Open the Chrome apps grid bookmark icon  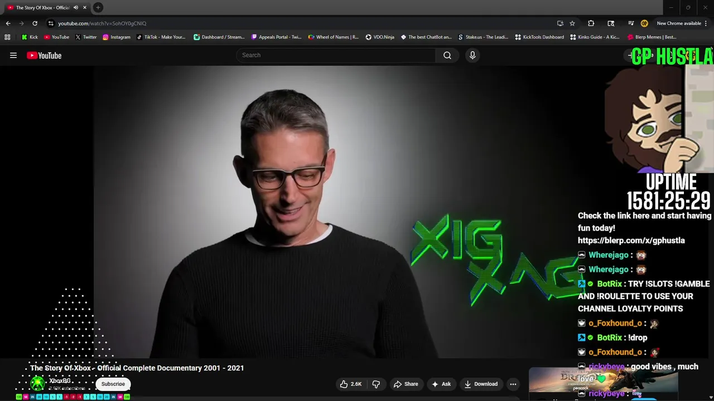tap(7, 37)
